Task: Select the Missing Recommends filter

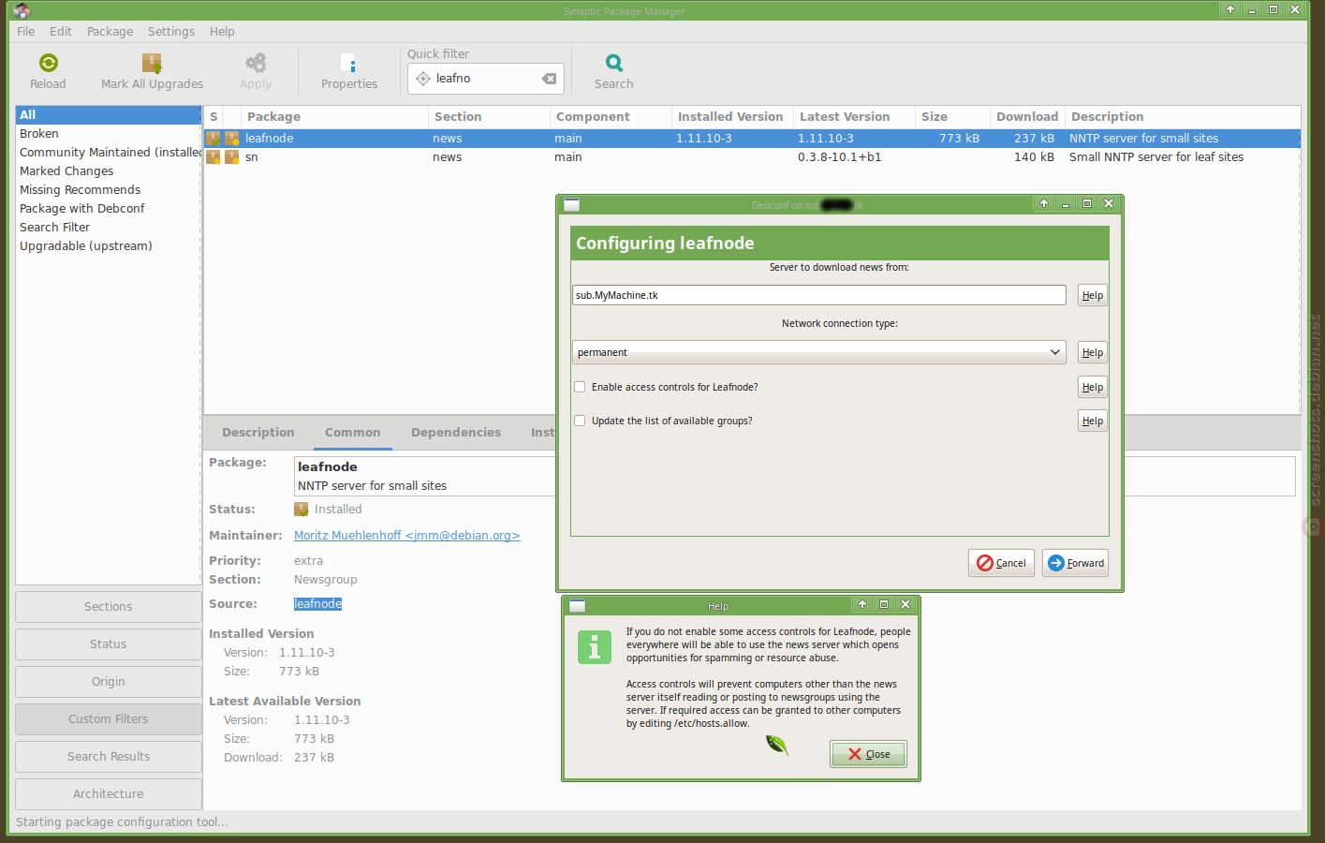Action: pyautogui.click(x=109, y=190)
